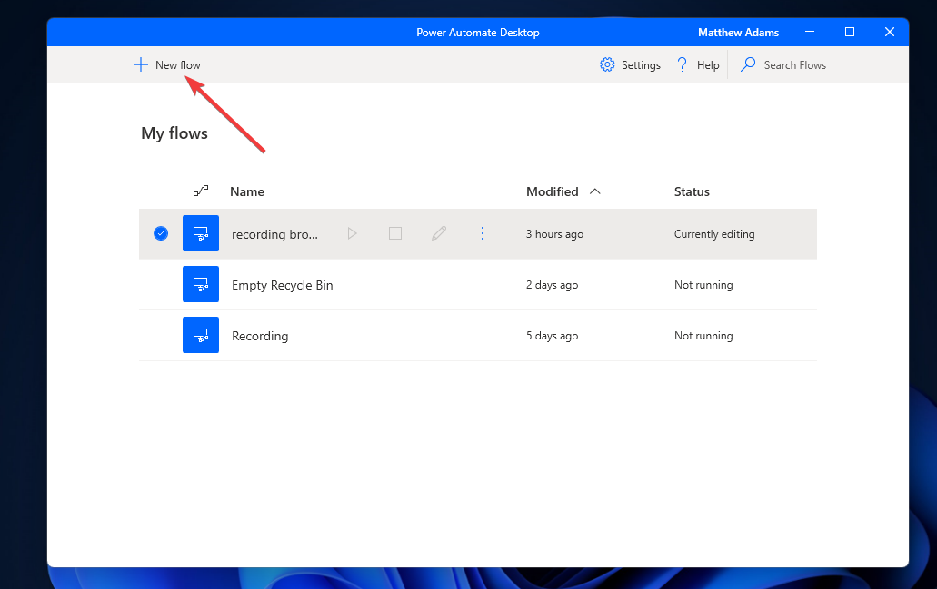937x589 pixels.
Task: Stop the recording bro... flow
Action: pyautogui.click(x=395, y=233)
